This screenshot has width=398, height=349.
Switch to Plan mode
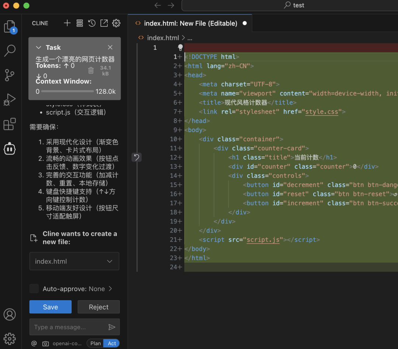(x=95, y=343)
